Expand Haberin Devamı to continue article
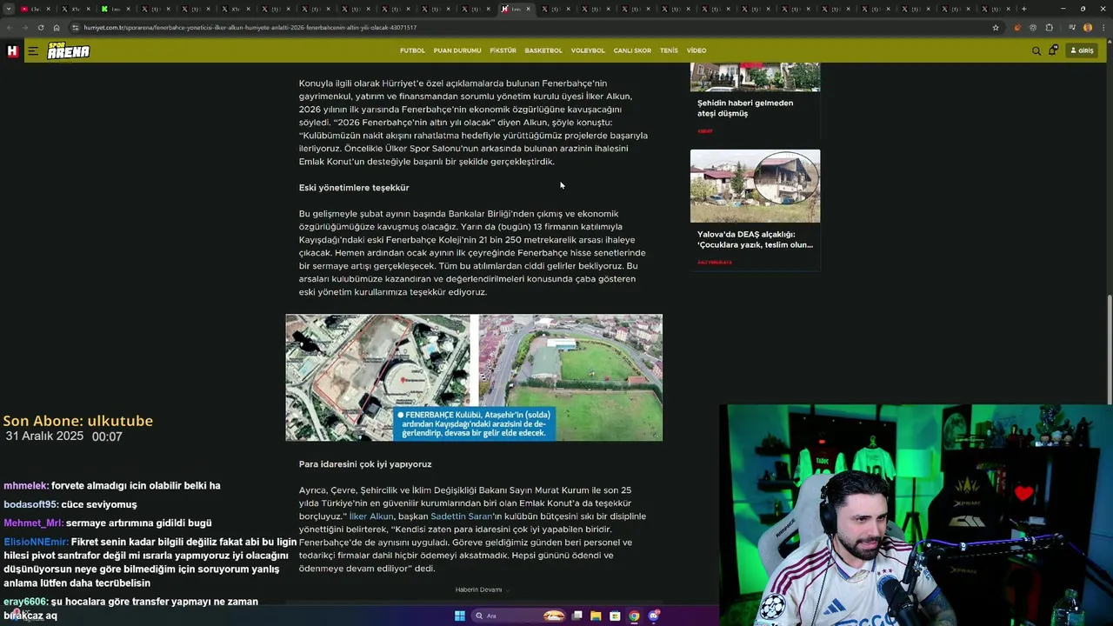 tap(481, 589)
